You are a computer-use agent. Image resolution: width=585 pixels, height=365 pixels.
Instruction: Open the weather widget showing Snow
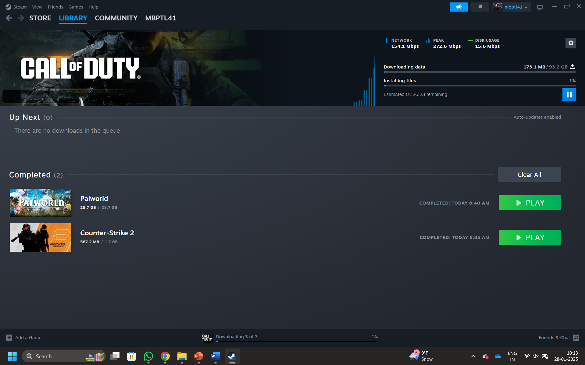pos(421,356)
